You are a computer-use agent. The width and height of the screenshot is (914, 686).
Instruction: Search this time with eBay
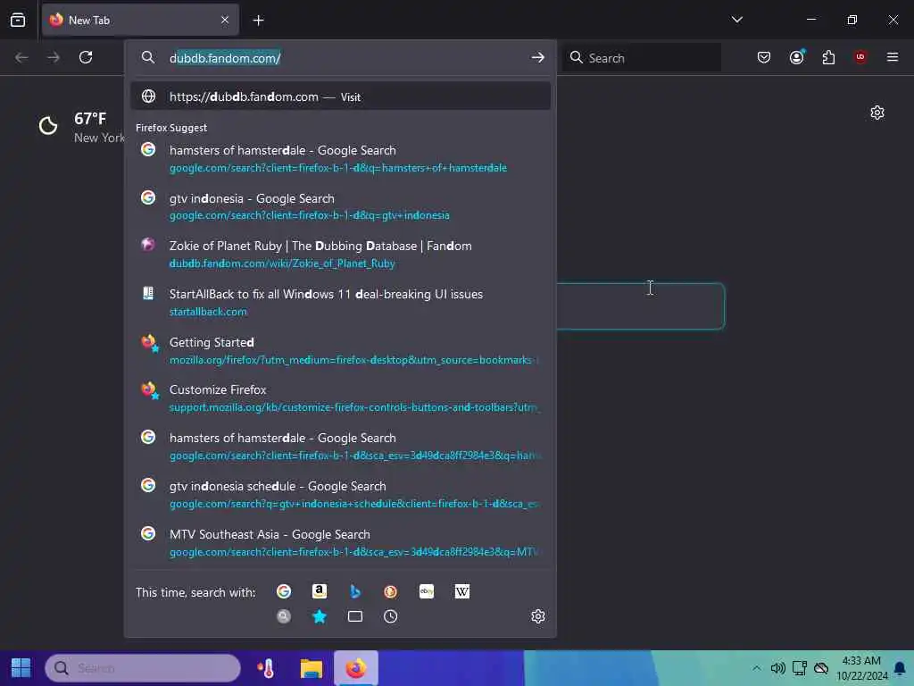pyautogui.click(x=427, y=591)
